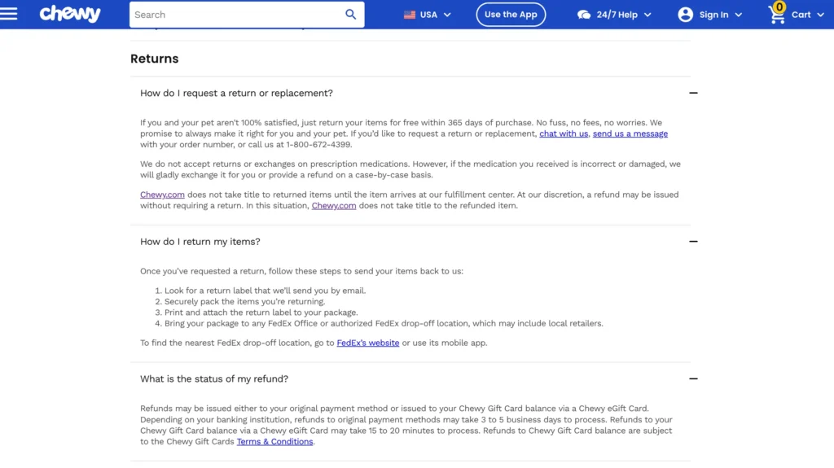Open the FedEx's website link
The width and height of the screenshot is (834, 468).
click(x=368, y=343)
